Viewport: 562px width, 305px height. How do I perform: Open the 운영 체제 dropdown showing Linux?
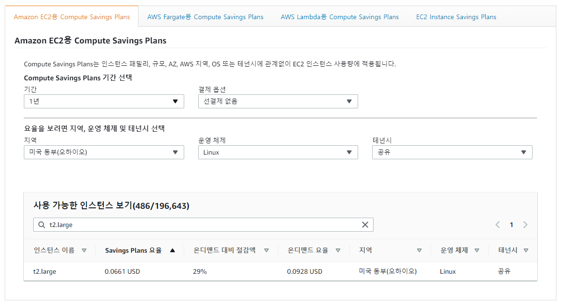(278, 152)
